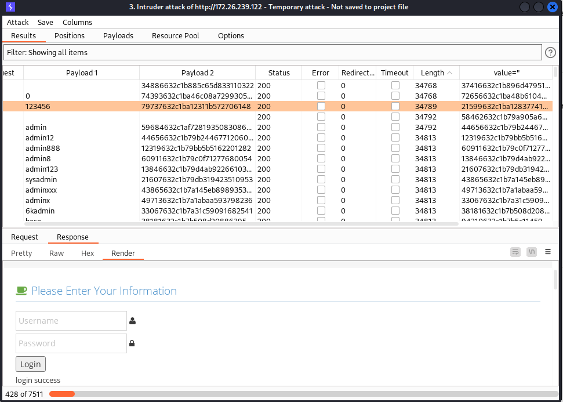Sort results by Redirect column header
563x402 pixels.
[358, 73]
